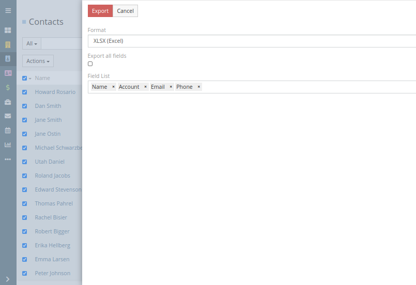Open Erika Hellberg contact link
This screenshot has height=285, width=416.
click(53, 245)
